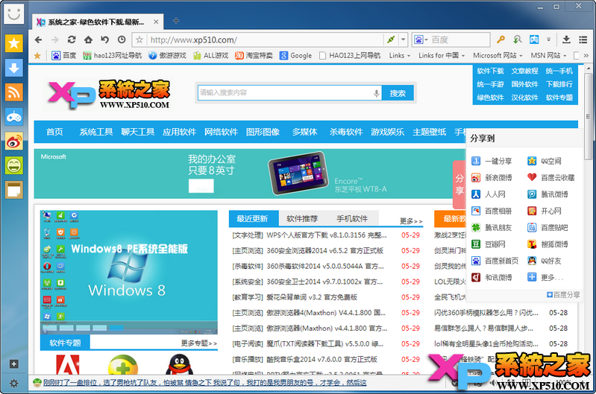Open the browser main menu icon
The image size is (596, 394).
[x=583, y=39]
